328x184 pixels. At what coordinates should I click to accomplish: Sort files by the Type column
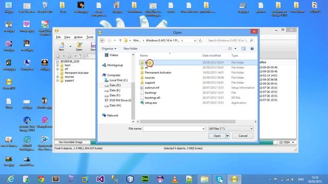click(x=235, y=56)
